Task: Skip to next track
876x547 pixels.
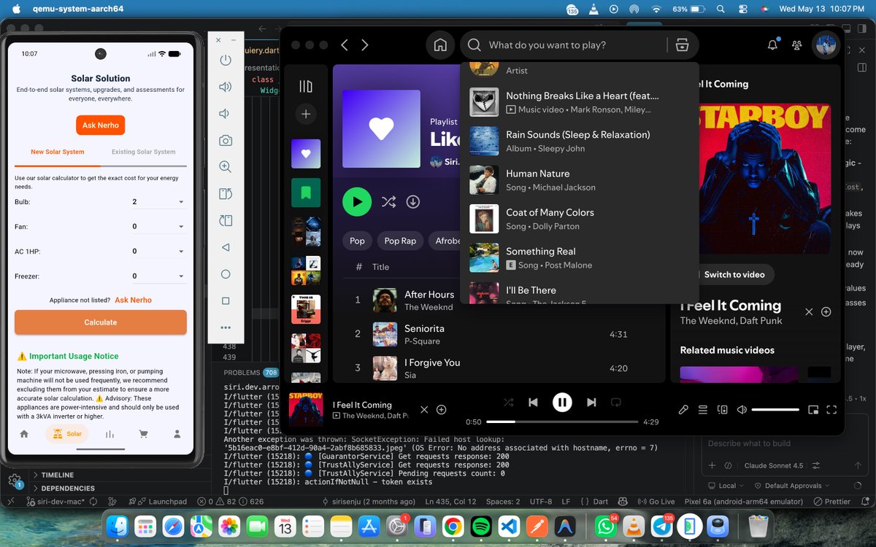Action: tap(591, 402)
